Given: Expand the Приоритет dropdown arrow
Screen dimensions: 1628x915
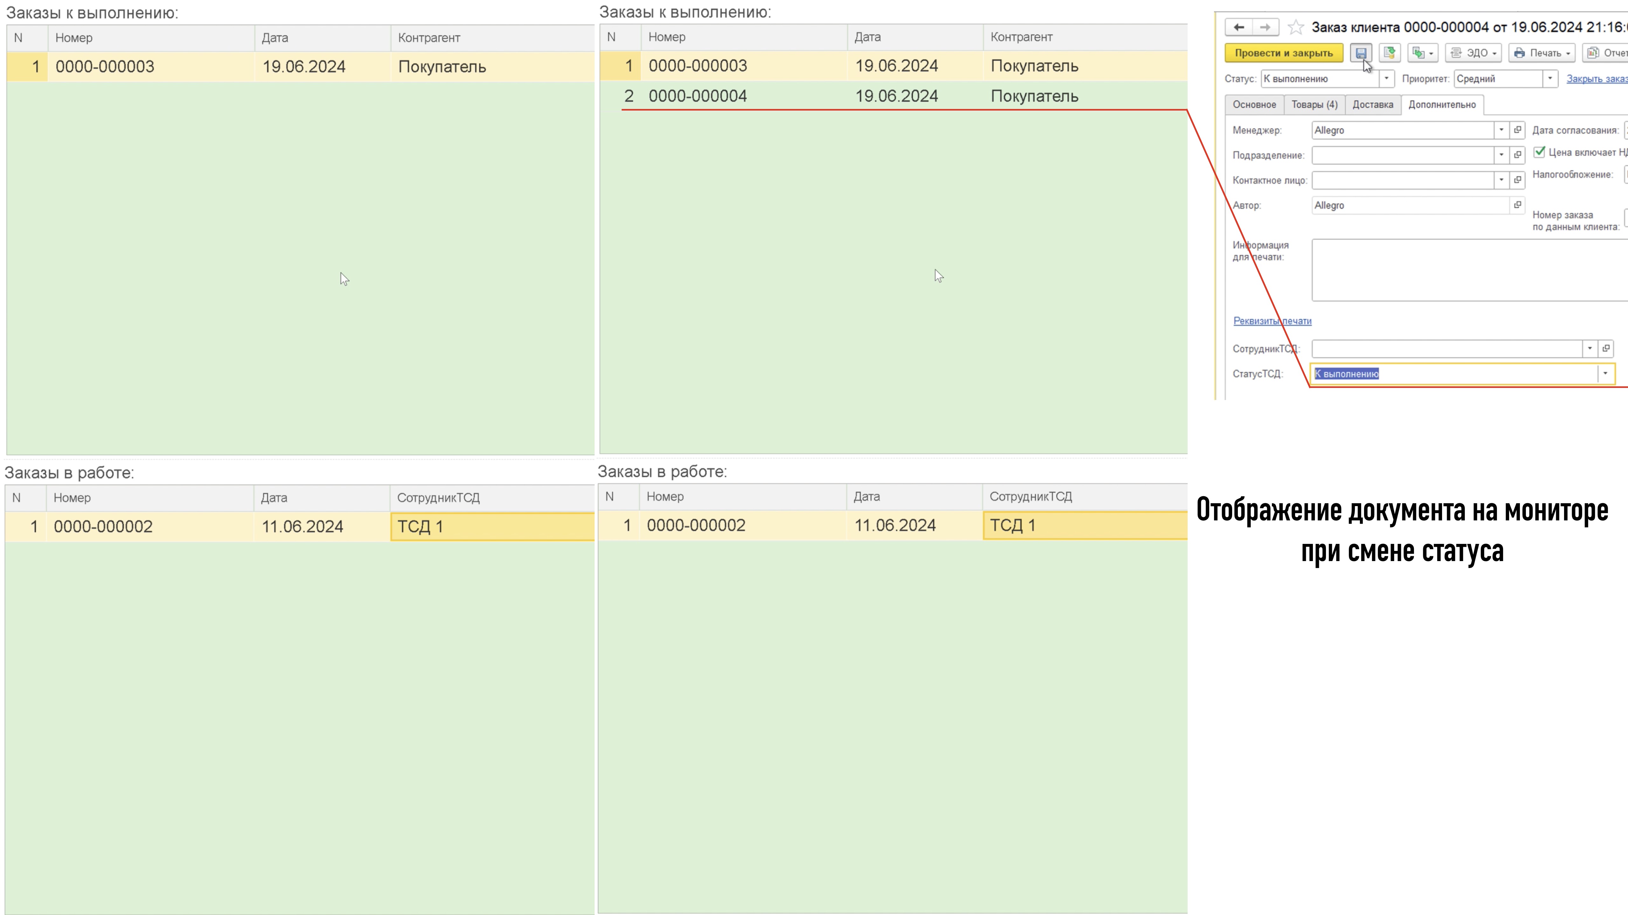Looking at the screenshot, I should pos(1550,79).
